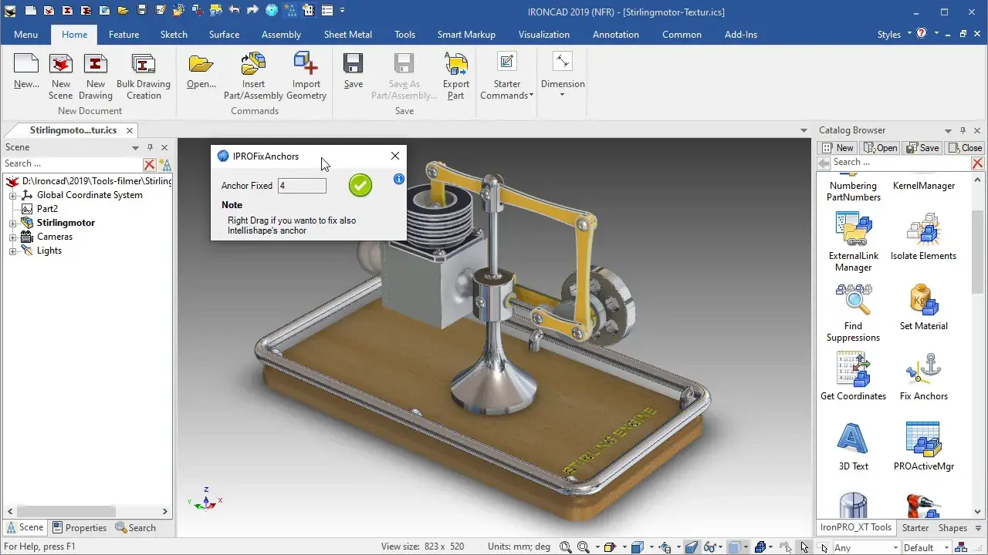The width and height of the screenshot is (988, 555).
Task: Select the Set Material catalog tool
Action: pos(923,307)
